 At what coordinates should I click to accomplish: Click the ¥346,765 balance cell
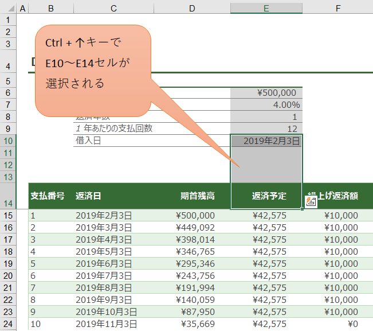(192, 252)
